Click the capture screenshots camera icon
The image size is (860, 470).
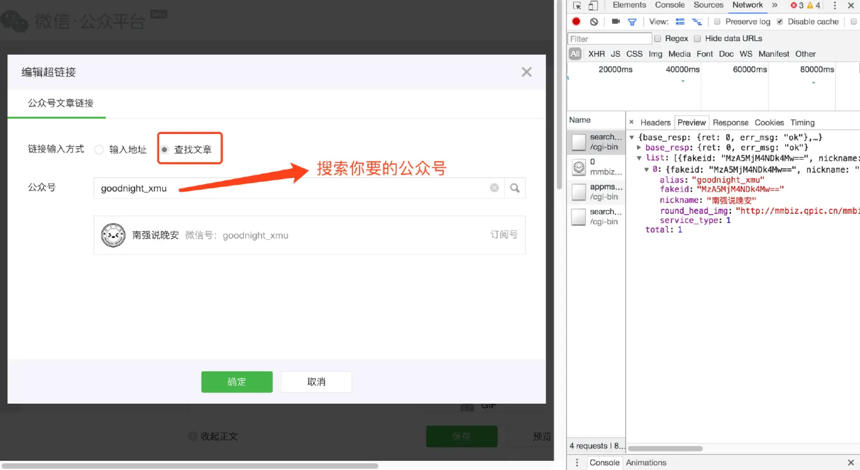616,22
